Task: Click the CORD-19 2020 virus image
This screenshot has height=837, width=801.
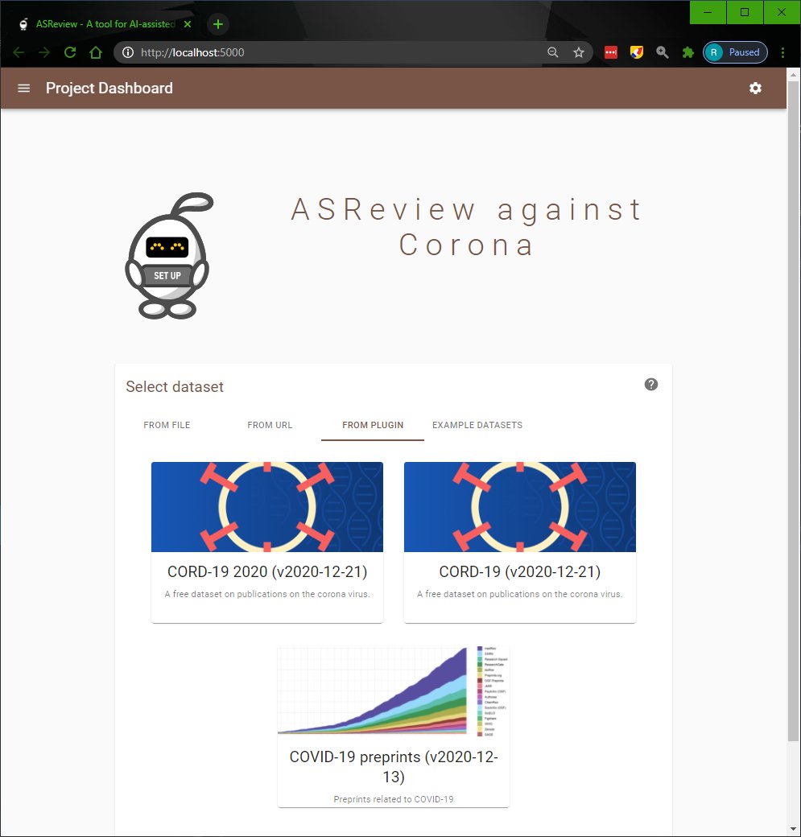Action: (267, 507)
